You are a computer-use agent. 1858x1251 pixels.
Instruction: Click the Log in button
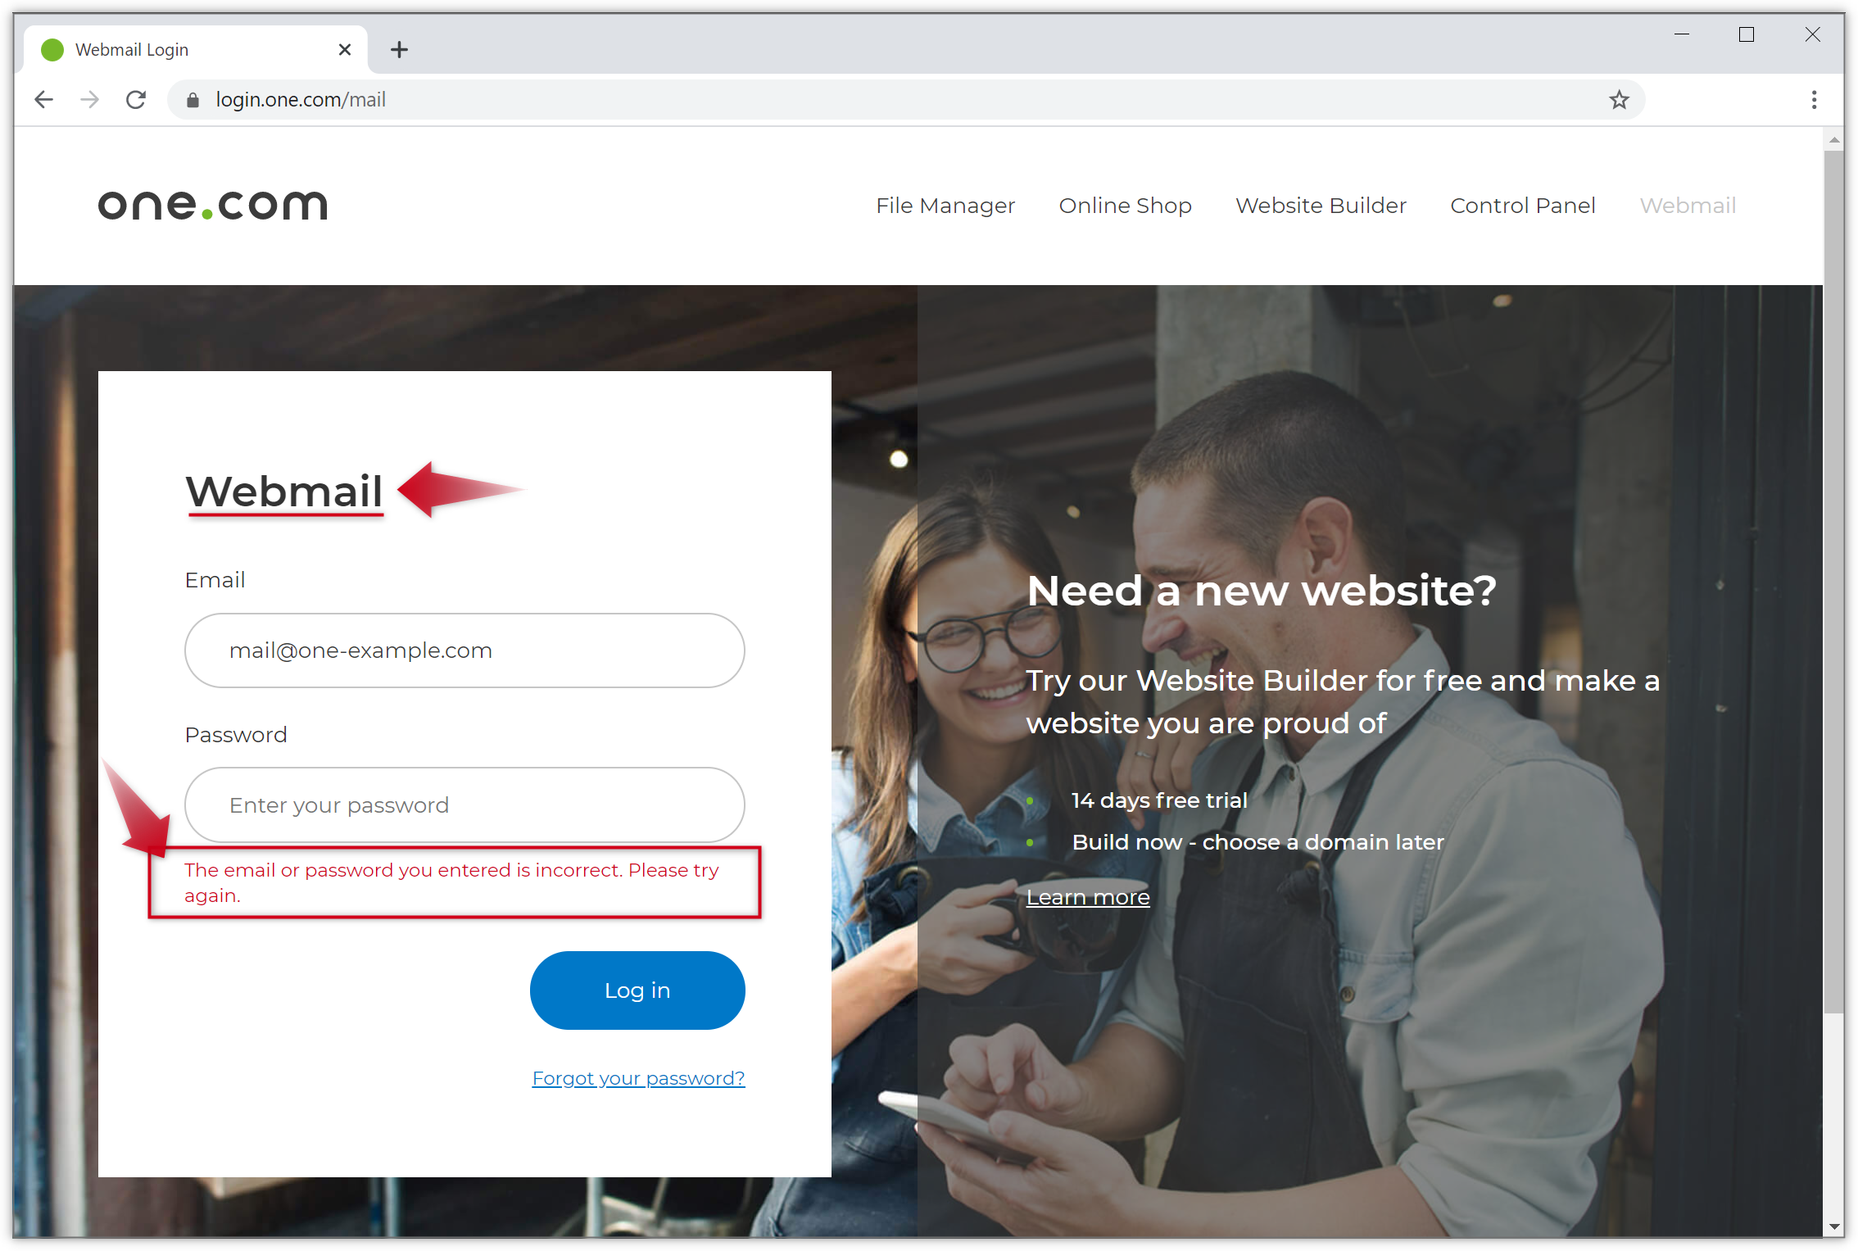(x=635, y=990)
